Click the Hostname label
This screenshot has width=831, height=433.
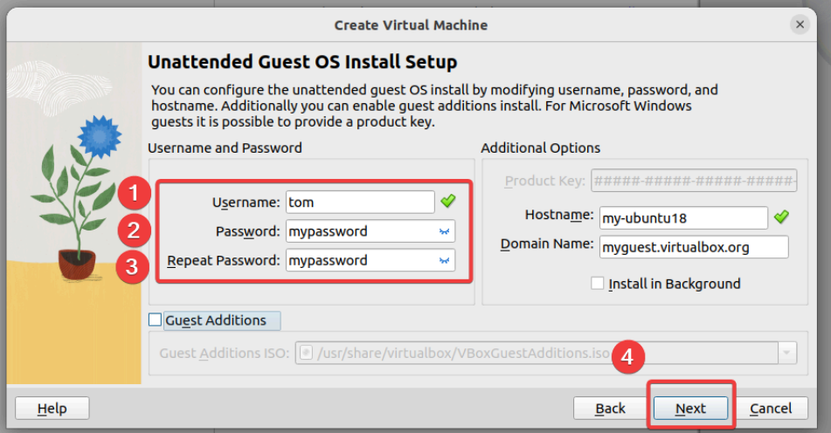click(559, 215)
